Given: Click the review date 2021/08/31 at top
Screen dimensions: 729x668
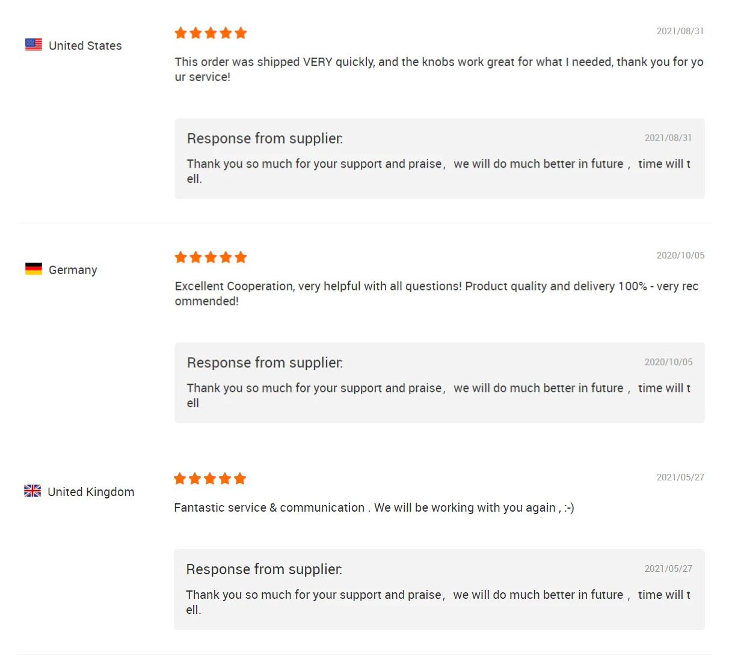Looking at the screenshot, I should 680,31.
